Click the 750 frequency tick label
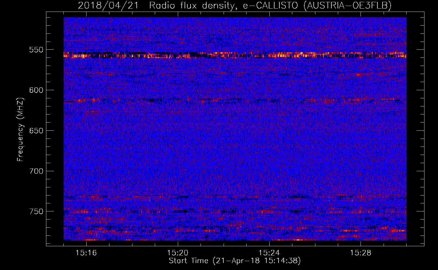438x270 pixels. [x=36, y=211]
